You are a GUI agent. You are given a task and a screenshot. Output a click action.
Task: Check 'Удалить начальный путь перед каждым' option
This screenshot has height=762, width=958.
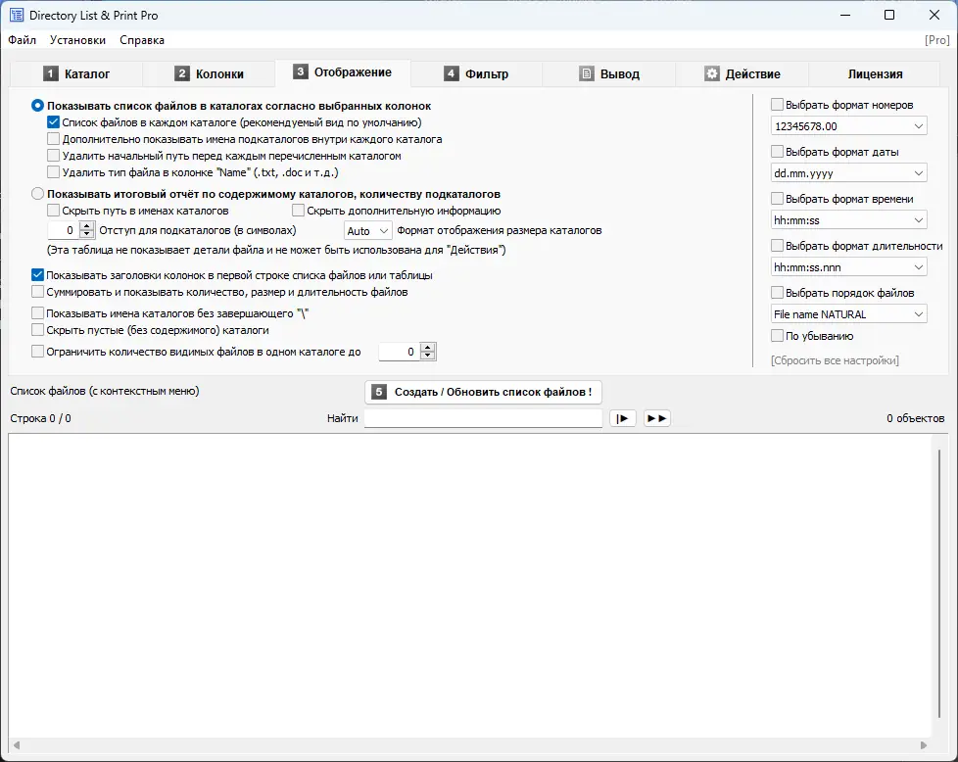53,155
